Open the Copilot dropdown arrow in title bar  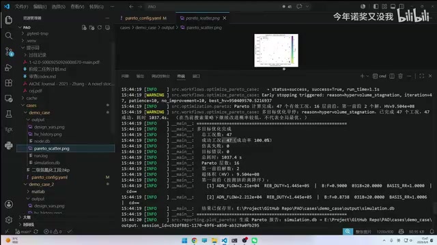click(307, 6)
